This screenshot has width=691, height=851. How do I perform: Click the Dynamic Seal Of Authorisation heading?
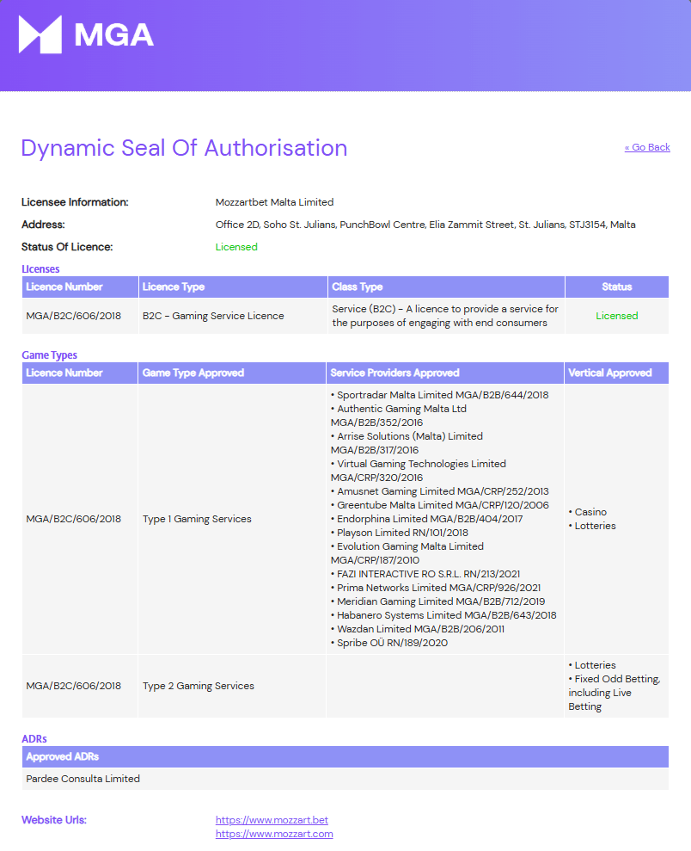tap(184, 148)
